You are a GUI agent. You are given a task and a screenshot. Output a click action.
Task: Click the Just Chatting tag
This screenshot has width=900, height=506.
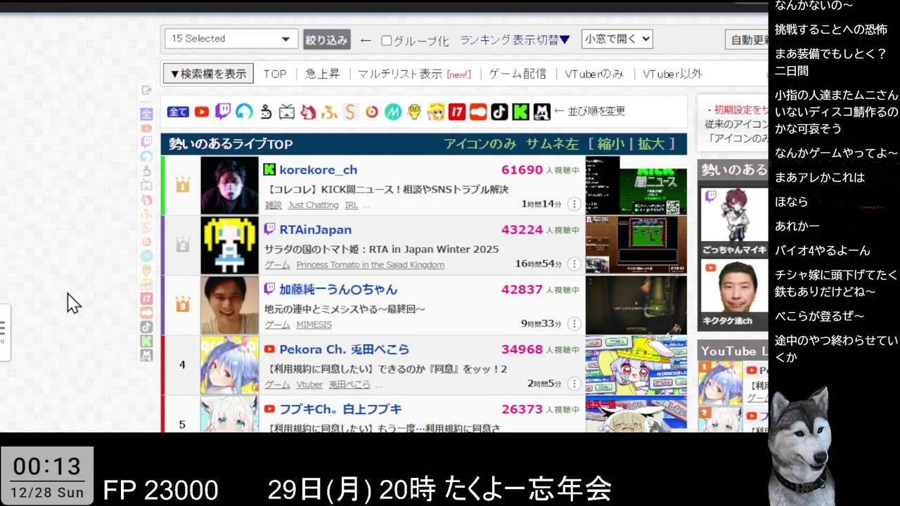click(313, 205)
